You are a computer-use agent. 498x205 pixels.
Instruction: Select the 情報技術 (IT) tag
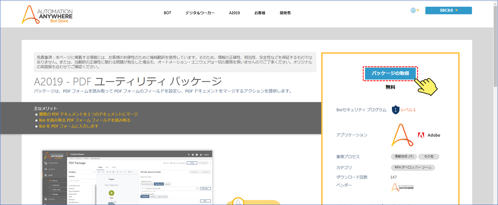(404, 156)
